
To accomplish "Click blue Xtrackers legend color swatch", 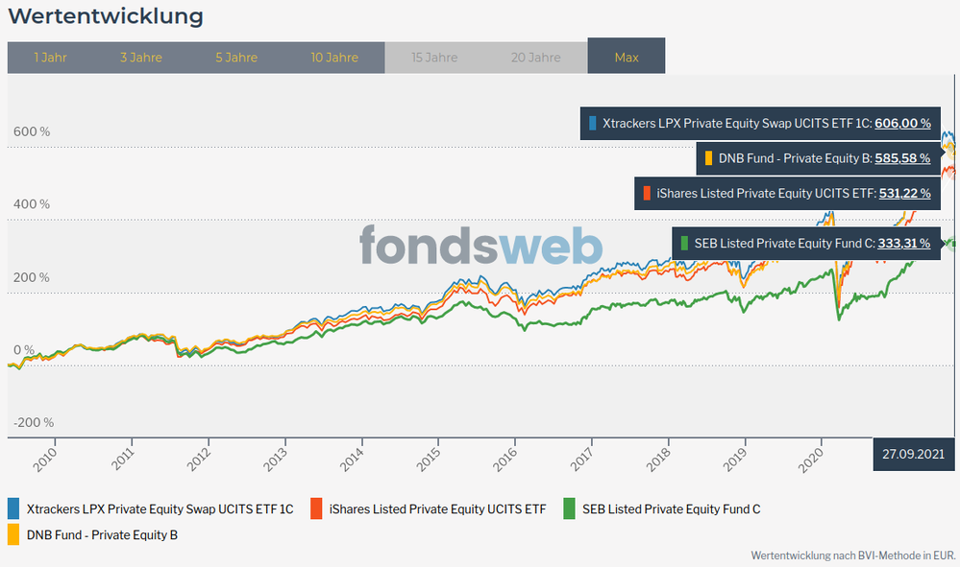I will 13,509.
